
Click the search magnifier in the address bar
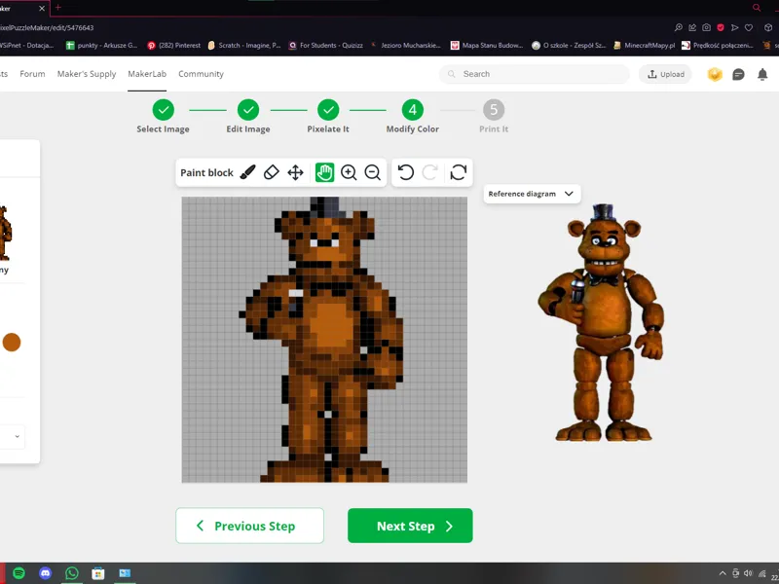click(x=678, y=28)
